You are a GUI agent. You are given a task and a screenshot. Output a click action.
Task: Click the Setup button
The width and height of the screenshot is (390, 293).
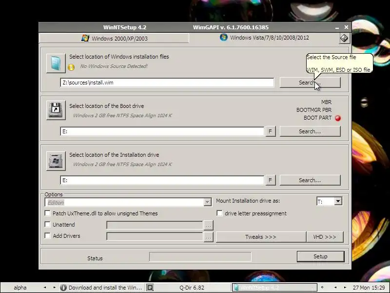[321, 256]
